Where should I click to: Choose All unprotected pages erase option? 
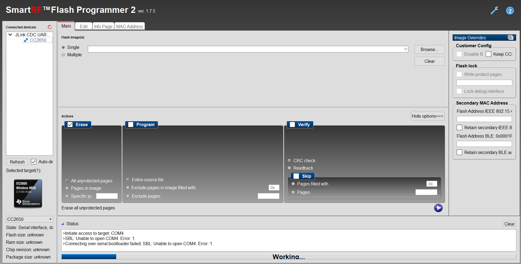point(67,181)
